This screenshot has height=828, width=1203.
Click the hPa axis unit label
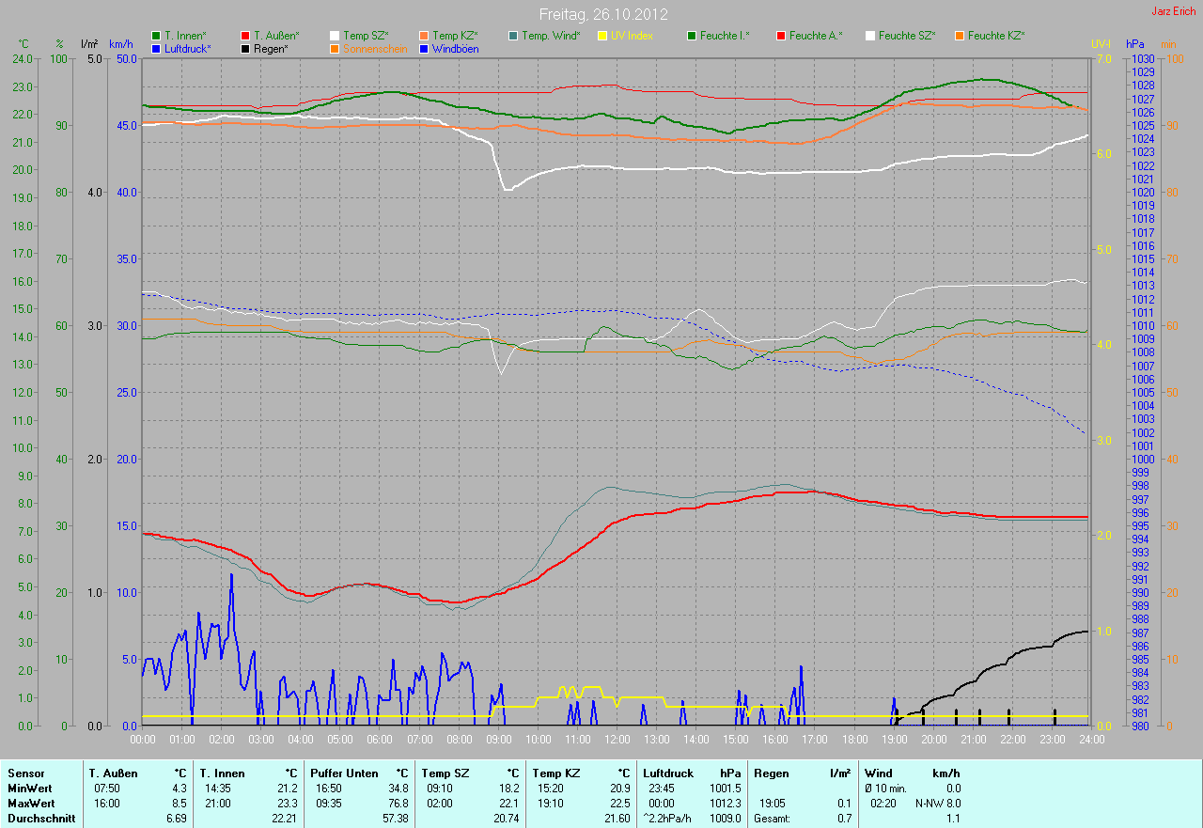pyautogui.click(x=1135, y=44)
